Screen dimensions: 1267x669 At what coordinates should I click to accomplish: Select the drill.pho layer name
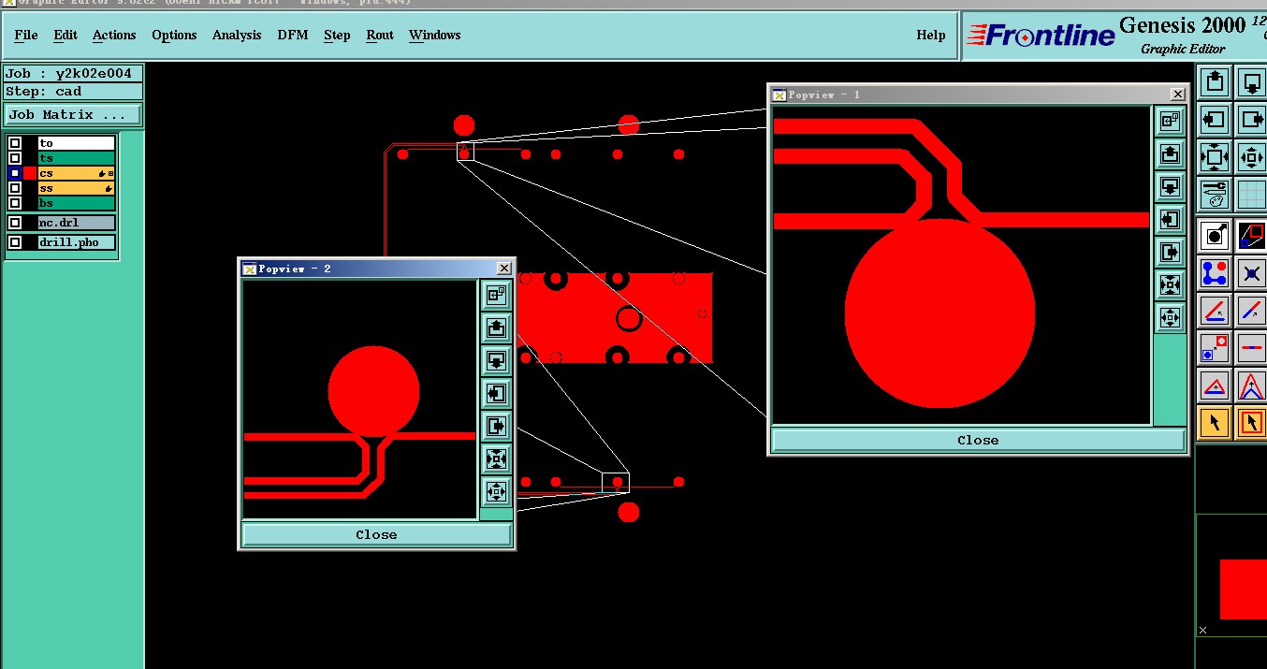(76, 242)
